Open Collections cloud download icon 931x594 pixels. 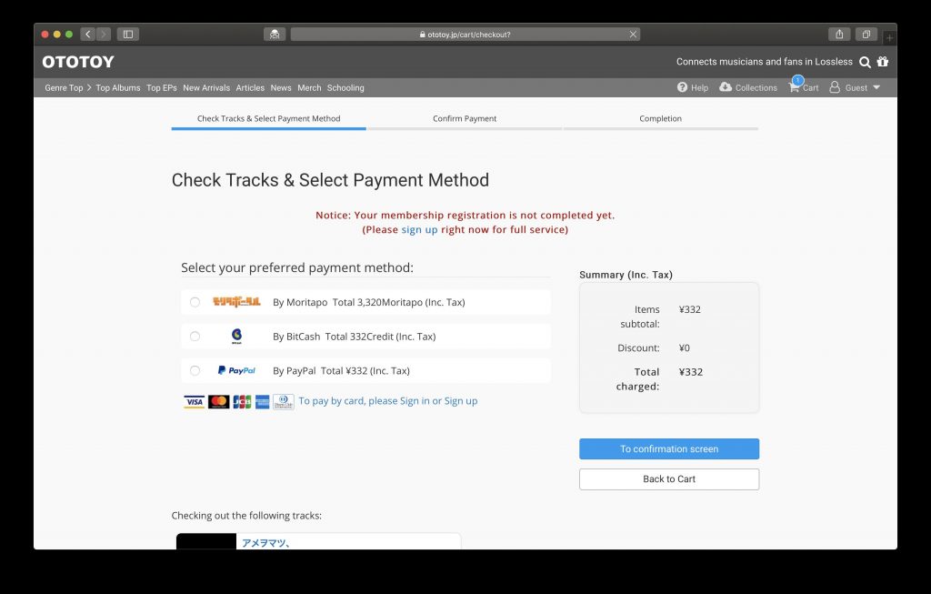(x=726, y=87)
